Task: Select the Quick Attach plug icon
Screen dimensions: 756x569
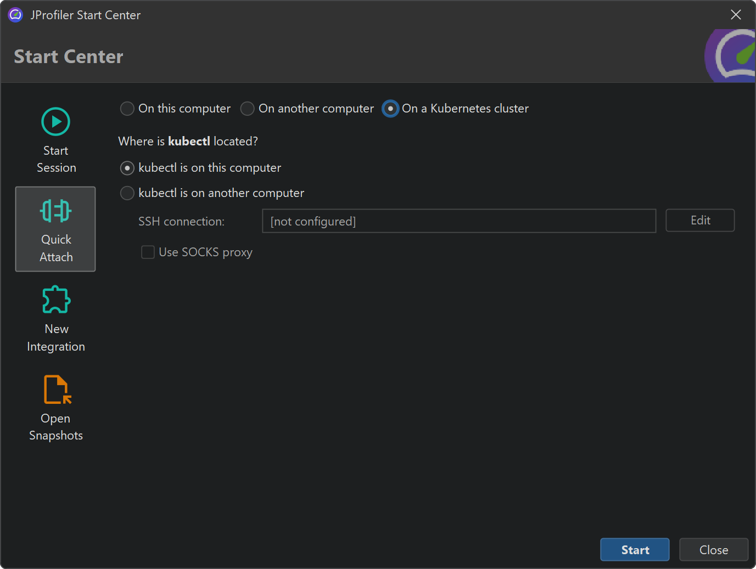Action: (55, 211)
